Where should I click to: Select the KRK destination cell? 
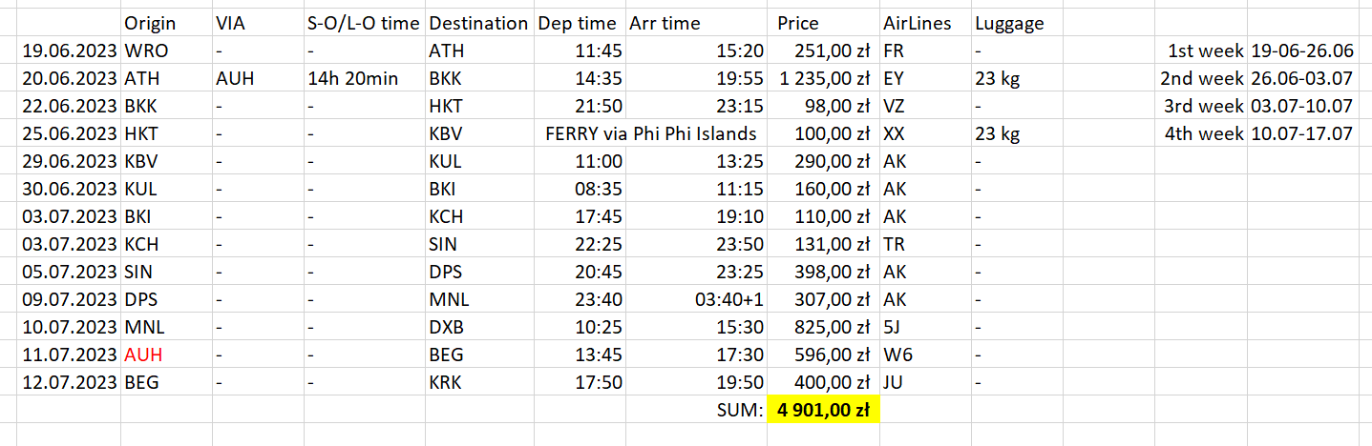tap(479, 383)
